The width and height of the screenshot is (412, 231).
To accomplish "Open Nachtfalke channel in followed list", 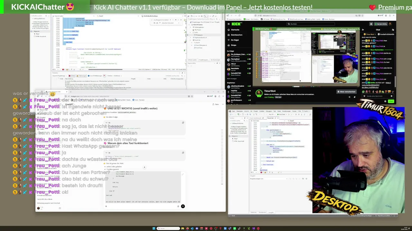I will (239, 69).
